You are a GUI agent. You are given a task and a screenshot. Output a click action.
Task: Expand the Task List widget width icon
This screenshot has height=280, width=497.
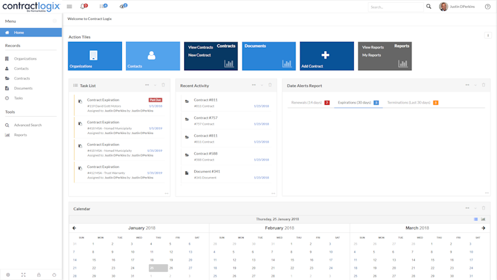146,85
